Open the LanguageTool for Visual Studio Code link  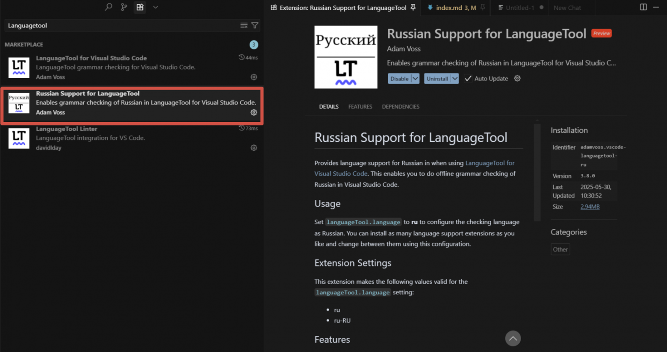pos(489,163)
